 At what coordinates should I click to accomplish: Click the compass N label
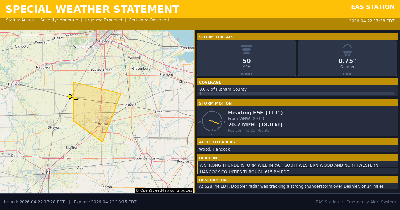(x=212, y=109)
